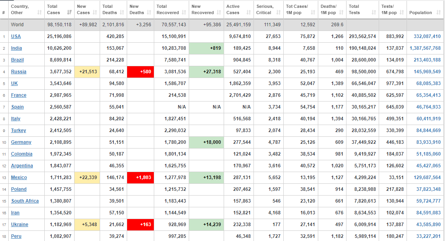This screenshot has height=241, width=445.
Task: Click Active Cases sort arrow icon
Action: click(x=249, y=13)
